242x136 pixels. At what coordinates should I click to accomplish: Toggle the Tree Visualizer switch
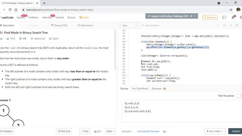239,96
